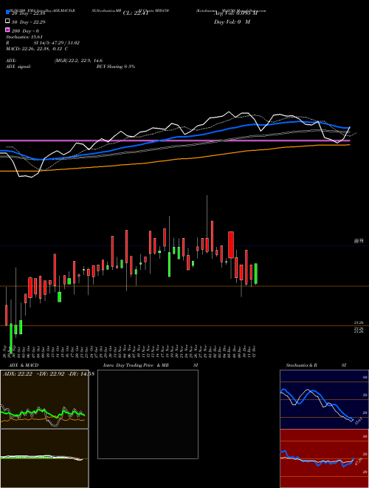Open the blue-background Stochastics chart panel
Screen dimensions: 369x488
click(x=324, y=399)
